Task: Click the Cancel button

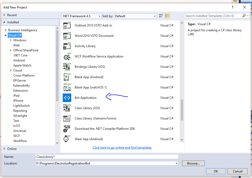Action: coord(238,171)
